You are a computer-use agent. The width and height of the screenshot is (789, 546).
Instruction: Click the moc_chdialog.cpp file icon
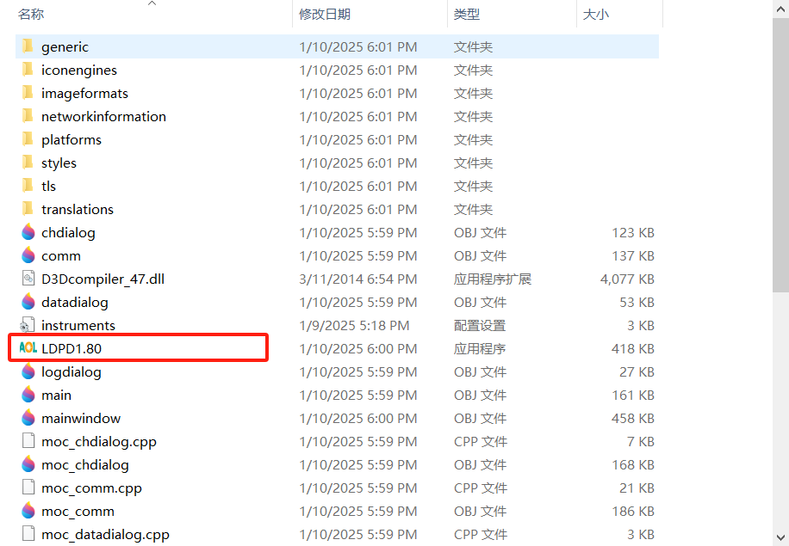pos(28,441)
